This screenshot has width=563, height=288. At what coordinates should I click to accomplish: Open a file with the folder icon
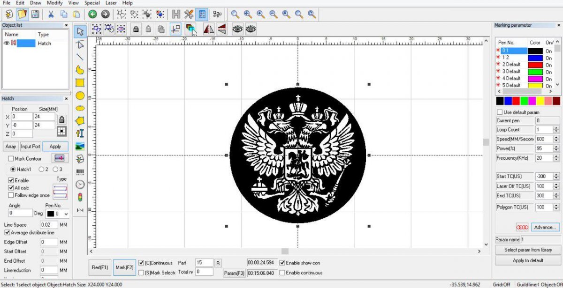point(22,14)
